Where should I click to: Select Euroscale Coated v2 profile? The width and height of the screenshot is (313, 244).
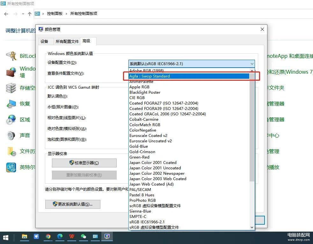pos(189,136)
